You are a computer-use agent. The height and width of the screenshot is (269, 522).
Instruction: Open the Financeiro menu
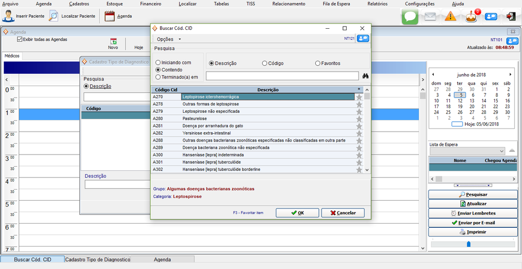point(151,4)
